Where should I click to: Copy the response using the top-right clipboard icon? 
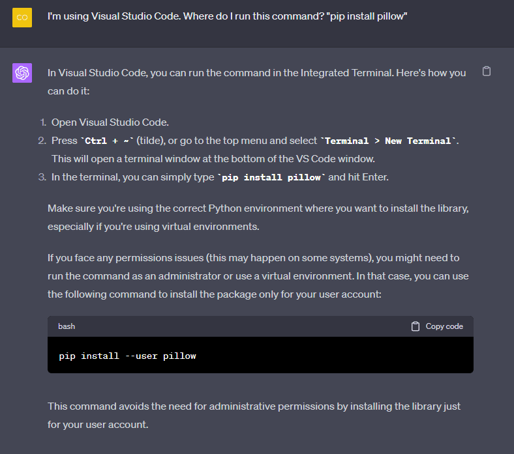pos(487,71)
